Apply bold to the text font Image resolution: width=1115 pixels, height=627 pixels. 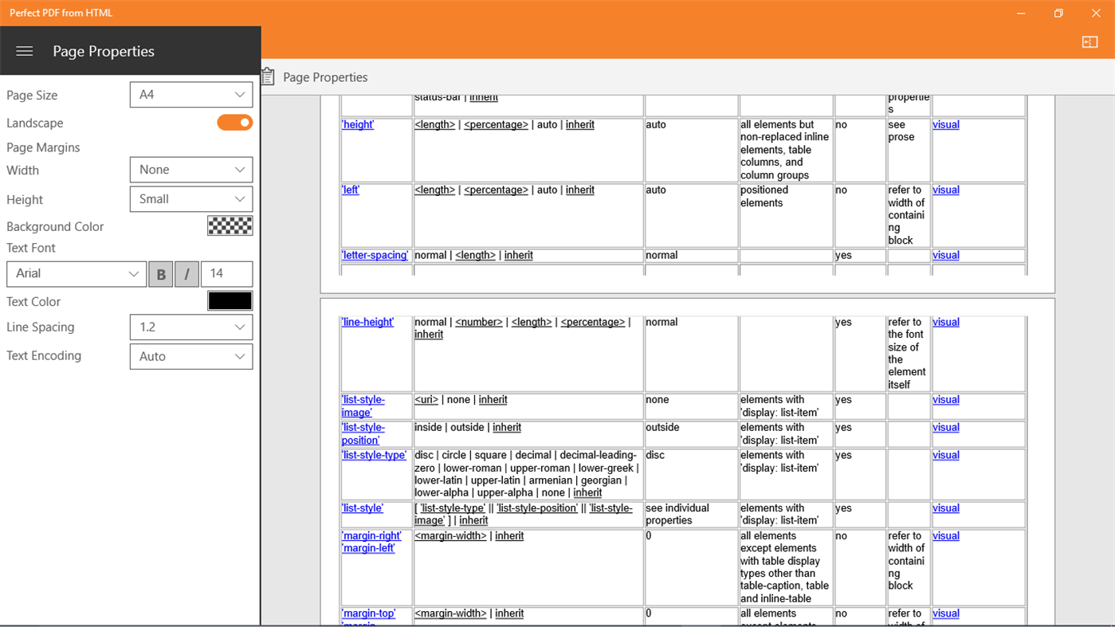point(161,273)
